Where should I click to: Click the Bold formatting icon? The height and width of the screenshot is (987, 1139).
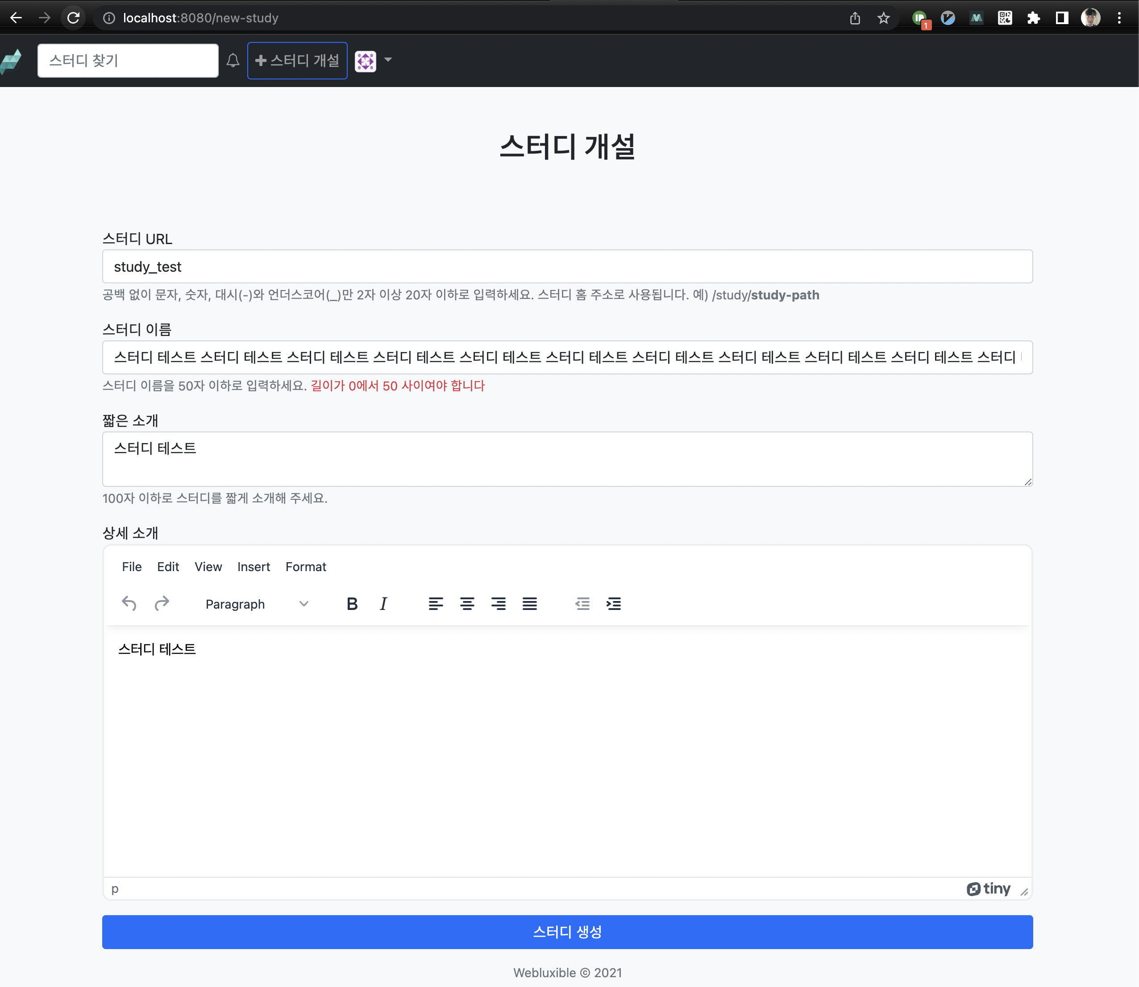click(x=352, y=604)
